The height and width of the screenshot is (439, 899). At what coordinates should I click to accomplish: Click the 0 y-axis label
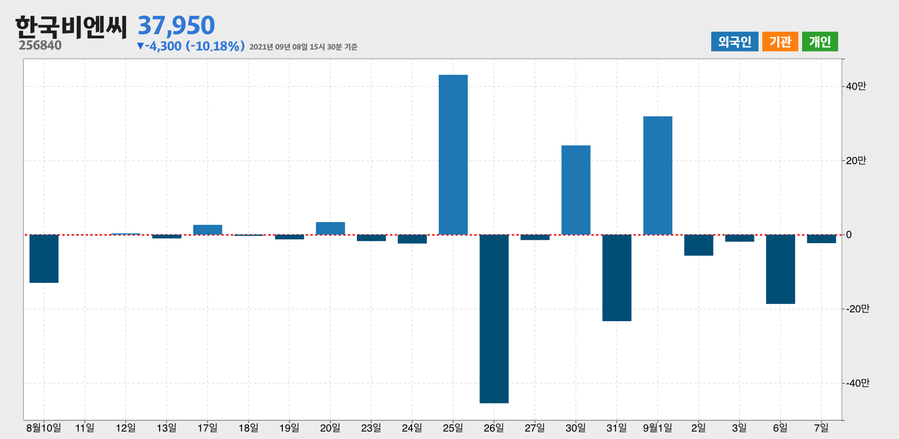coord(849,235)
